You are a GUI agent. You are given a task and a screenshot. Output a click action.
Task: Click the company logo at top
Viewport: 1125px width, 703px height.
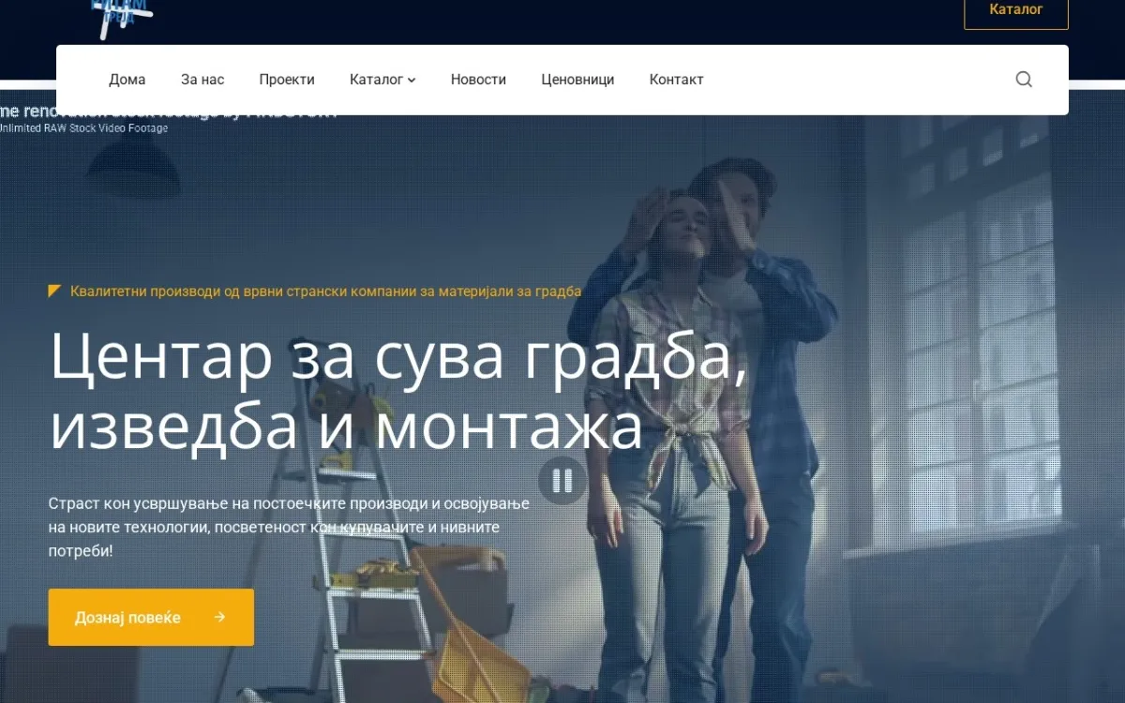pyautogui.click(x=122, y=19)
